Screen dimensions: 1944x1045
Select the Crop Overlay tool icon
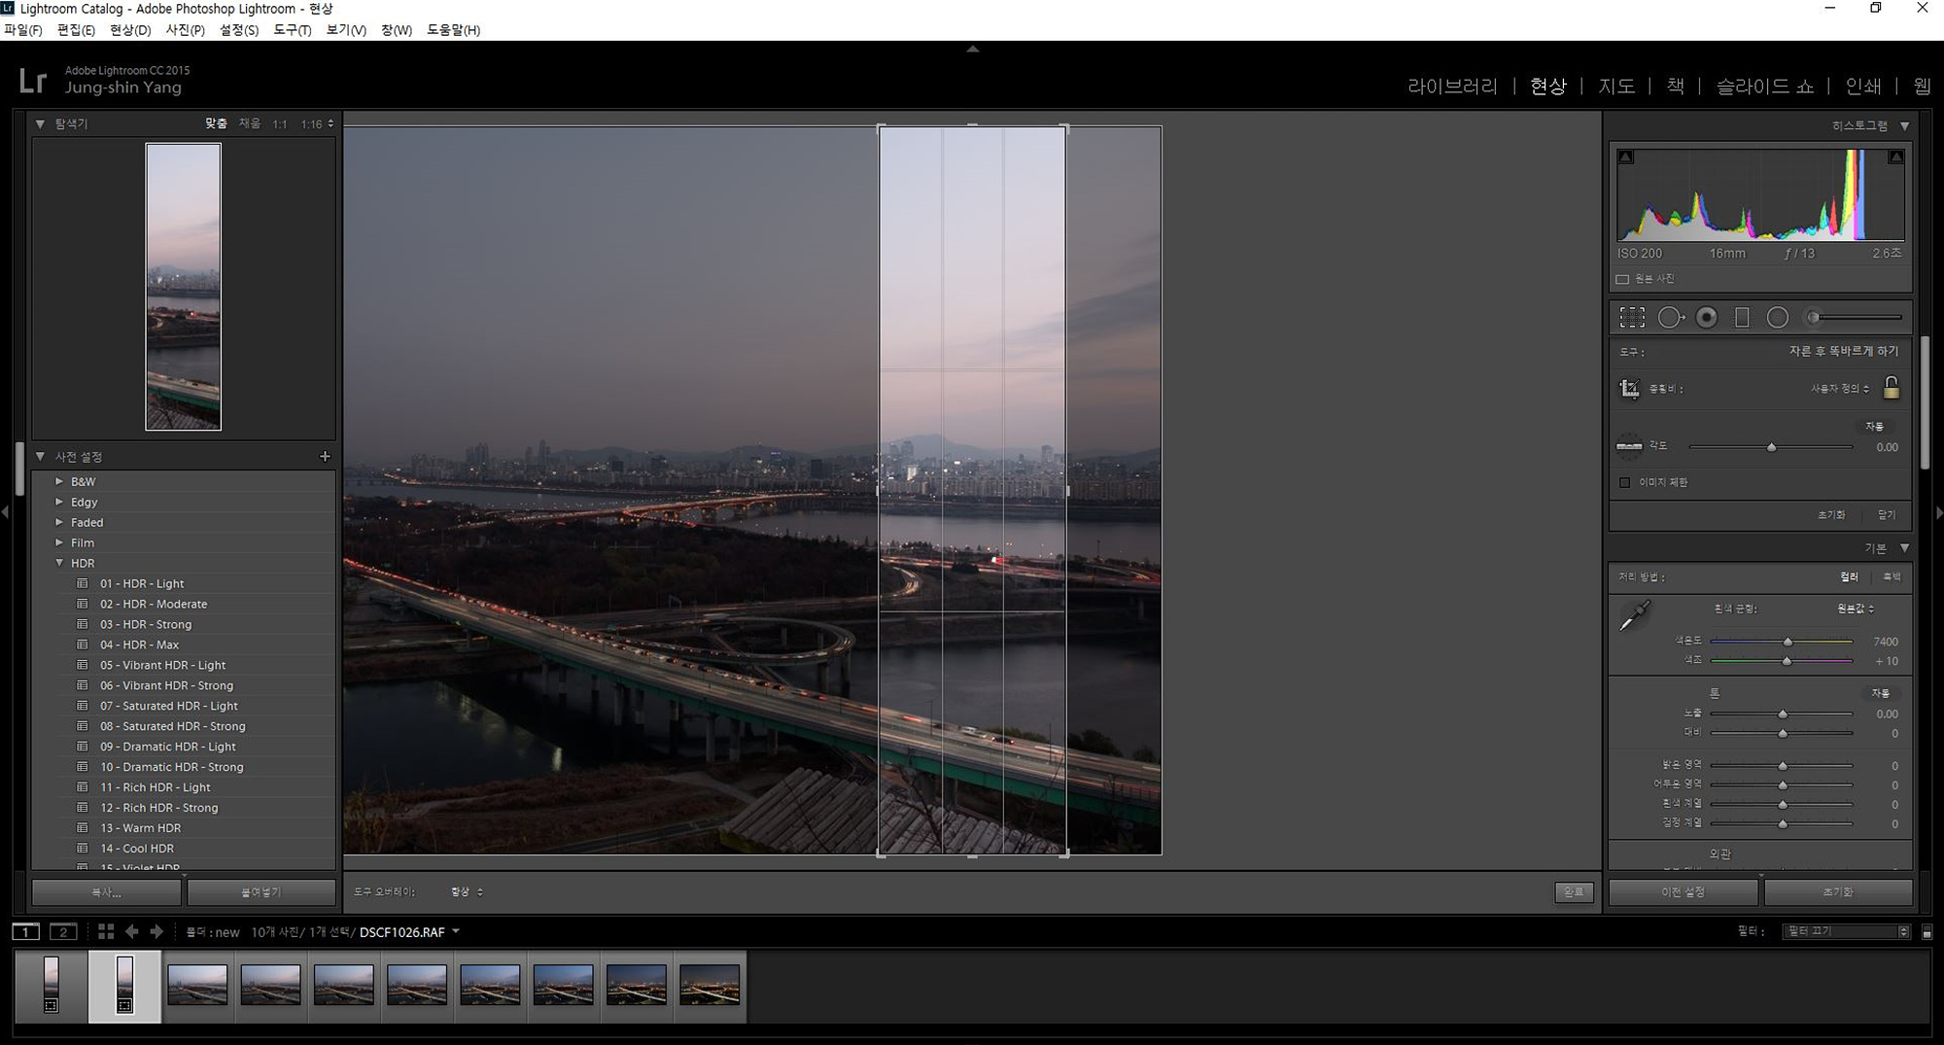point(1632,317)
